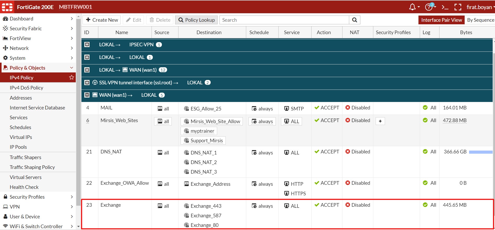Click the Support_Mirsis destination entry
This screenshot has height=230, width=495.
point(203,140)
